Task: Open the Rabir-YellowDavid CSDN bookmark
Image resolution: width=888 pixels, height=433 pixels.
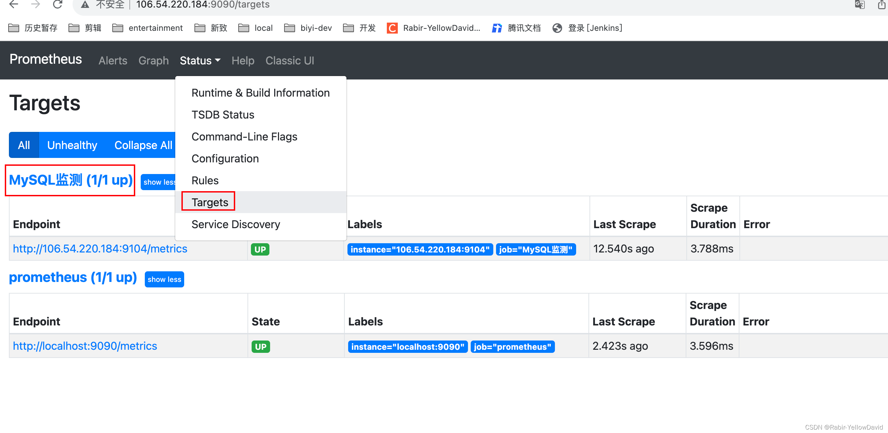Action: 433,28
